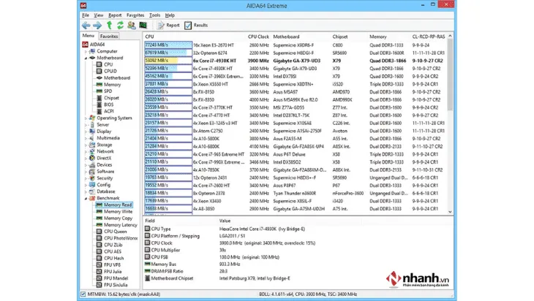Screen dimensions: 534x301
Task: Expand the Storage tree node
Action: [x=86, y=145]
